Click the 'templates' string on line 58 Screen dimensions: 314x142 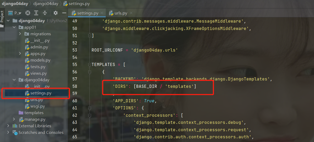tap(179, 86)
